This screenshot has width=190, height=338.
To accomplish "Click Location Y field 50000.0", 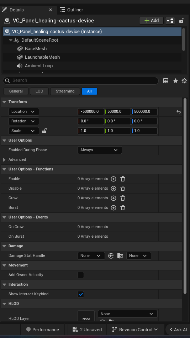I will pos(118,112).
